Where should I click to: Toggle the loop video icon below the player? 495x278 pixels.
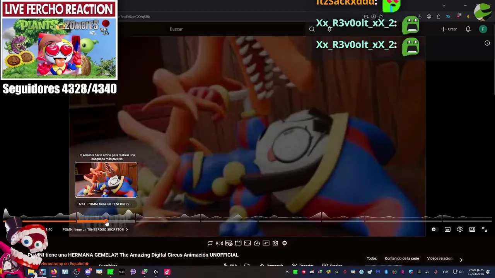point(210,243)
